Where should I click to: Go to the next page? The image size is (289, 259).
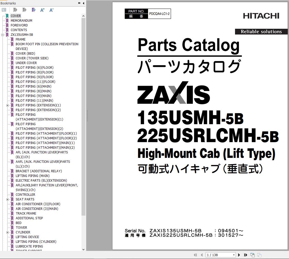coord(239,255)
